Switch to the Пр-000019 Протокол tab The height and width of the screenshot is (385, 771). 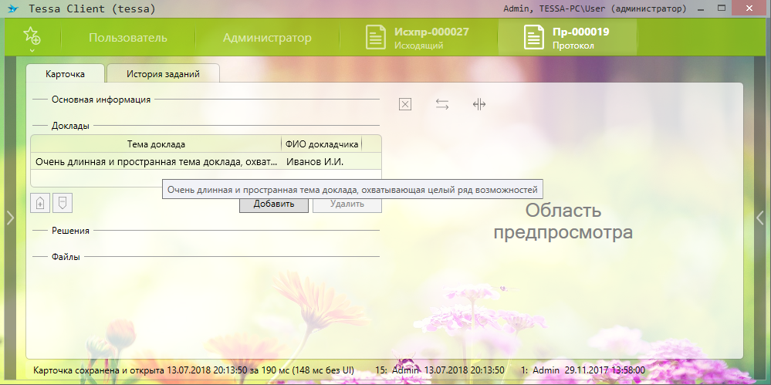click(x=567, y=38)
